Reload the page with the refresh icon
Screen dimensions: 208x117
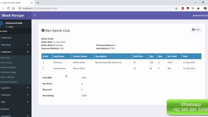point(8,8)
